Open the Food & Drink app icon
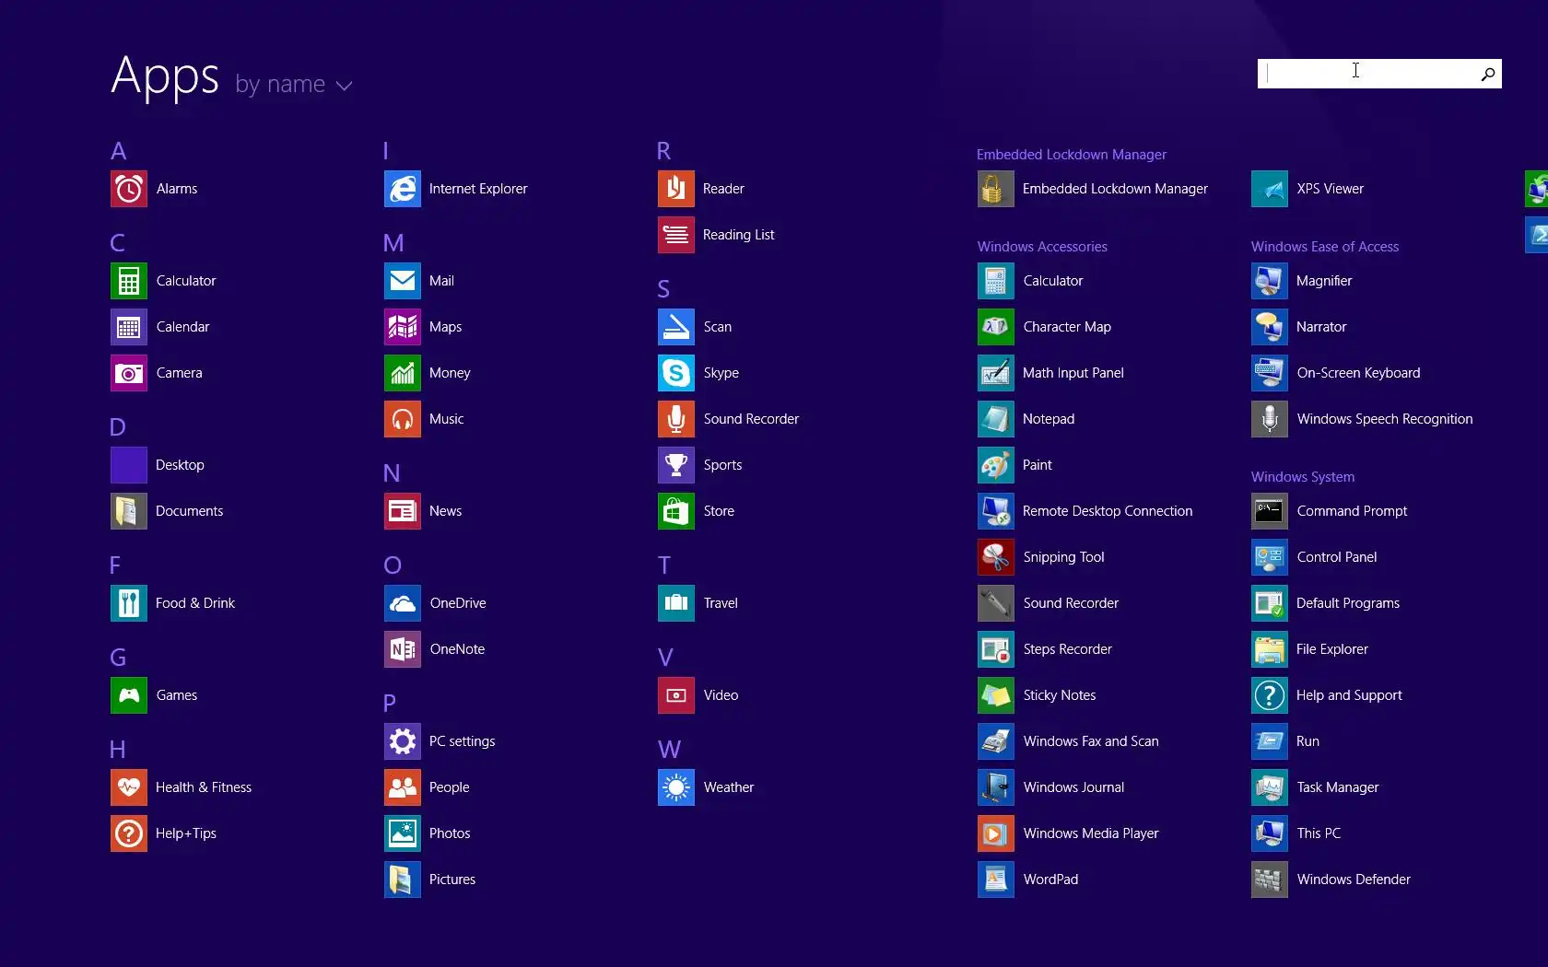Viewport: 1548px width, 967px height. (x=129, y=603)
